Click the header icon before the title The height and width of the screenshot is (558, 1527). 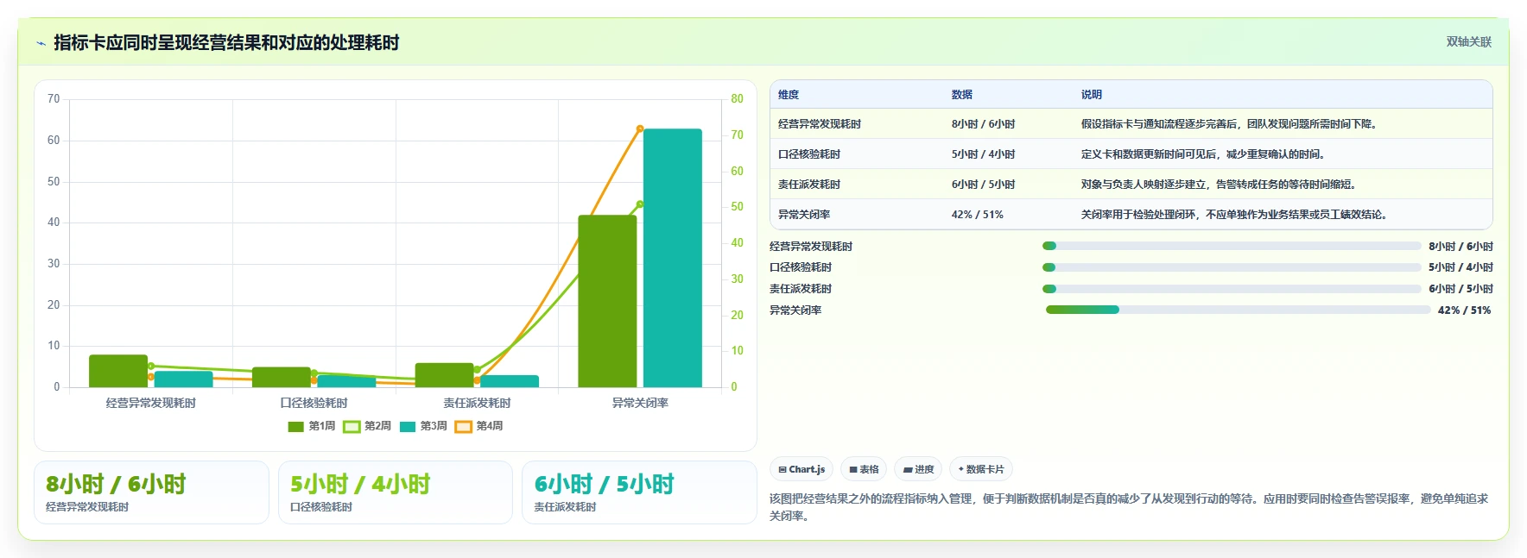click(x=41, y=43)
